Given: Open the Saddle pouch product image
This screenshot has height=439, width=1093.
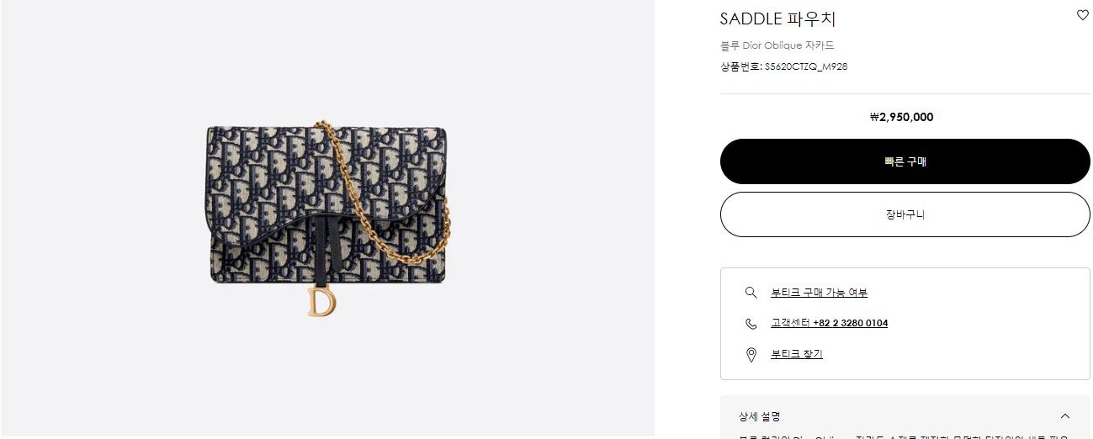Looking at the screenshot, I should point(328,219).
